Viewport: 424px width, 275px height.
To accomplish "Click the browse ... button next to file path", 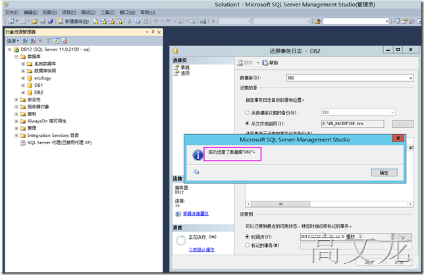I will click(402, 124).
